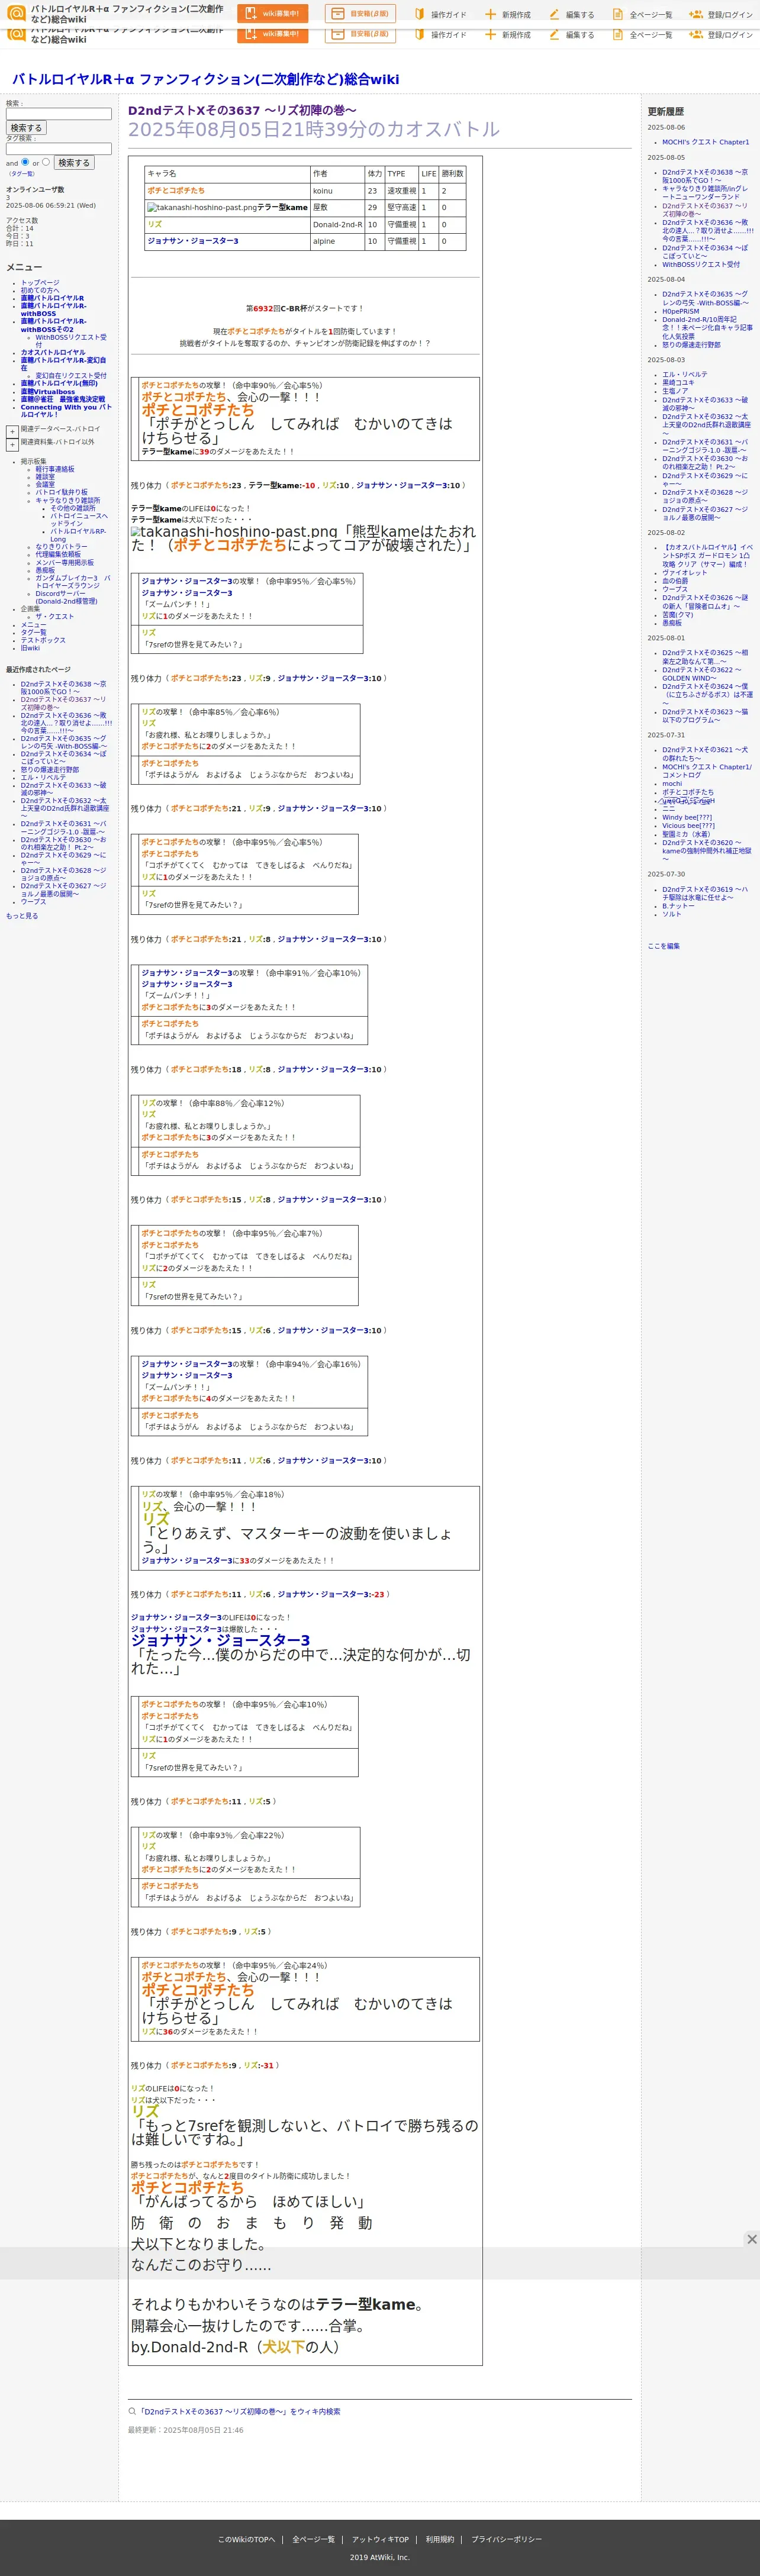
Task: Open Vicious bee[???] in 更新履歴
Action: point(688,826)
